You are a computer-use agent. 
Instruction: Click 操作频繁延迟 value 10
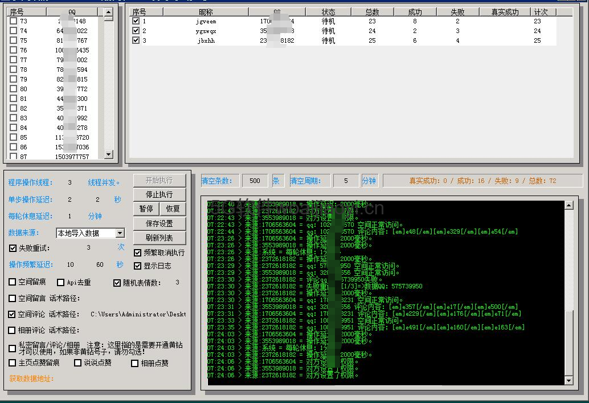70,264
